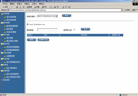The height and width of the screenshot is (96, 138).
Task: Open the 查看 menu
Action: (19, 4)
